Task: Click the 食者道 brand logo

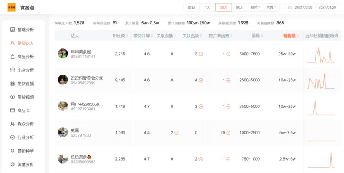Action: 12,7
